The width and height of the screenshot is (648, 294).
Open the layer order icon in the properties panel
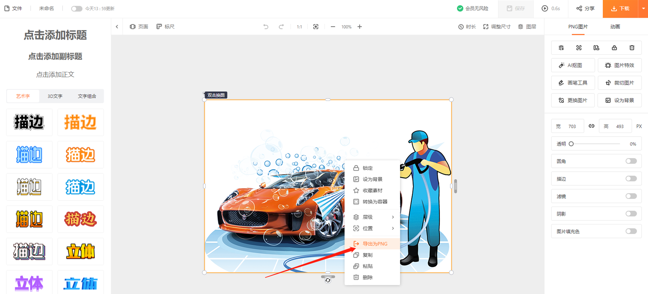point(561,48)
